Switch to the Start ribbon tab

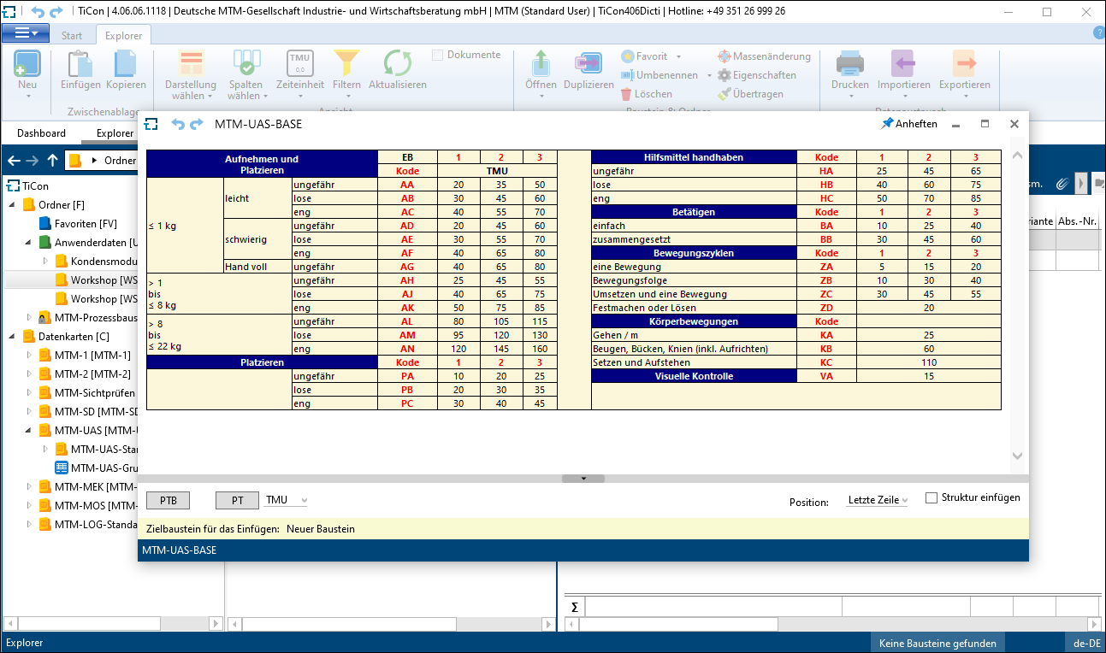coord(72,36)
